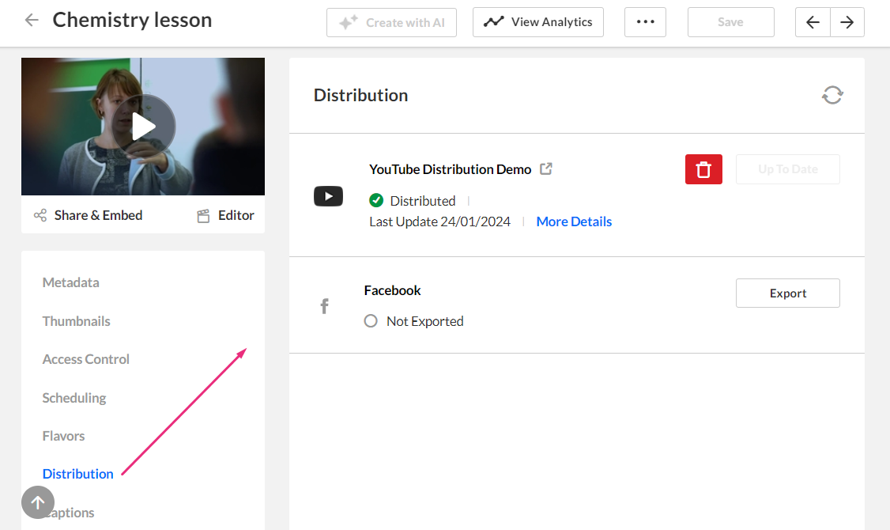Open Share & Embed options
This screenshot has width=890, height=530.
click(x=88, y=215)
